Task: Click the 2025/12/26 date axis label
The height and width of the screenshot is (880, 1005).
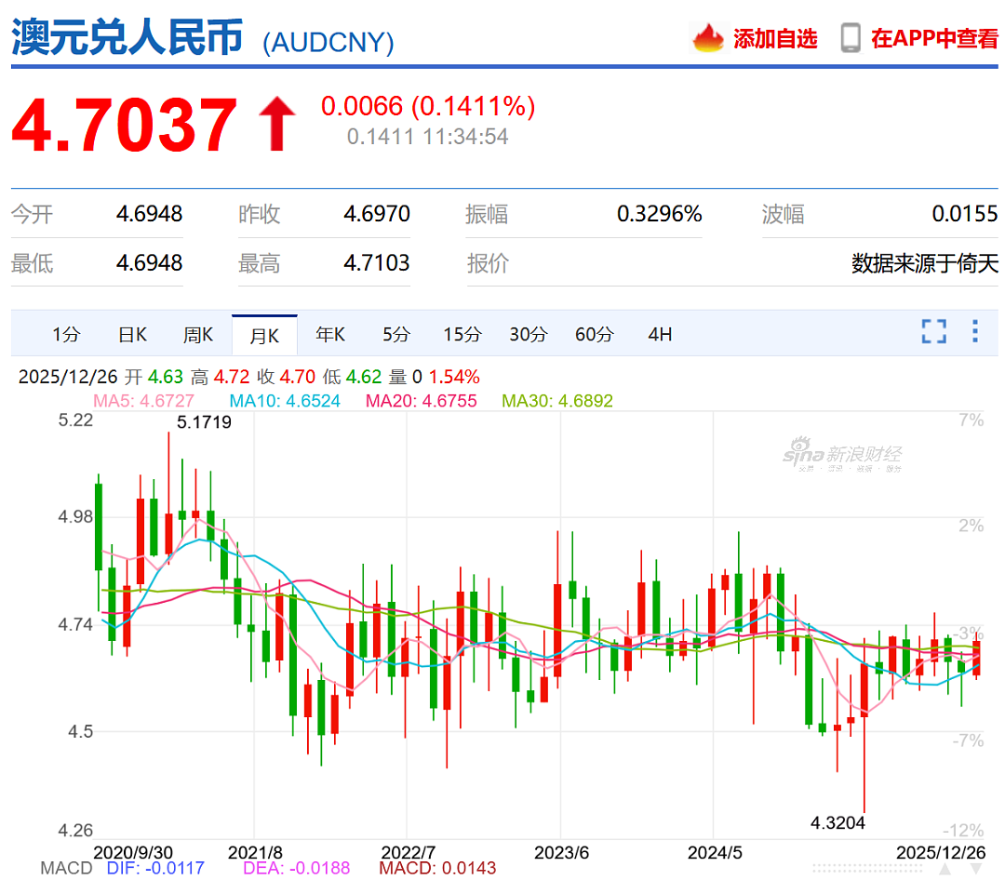Action: (941, 853)
